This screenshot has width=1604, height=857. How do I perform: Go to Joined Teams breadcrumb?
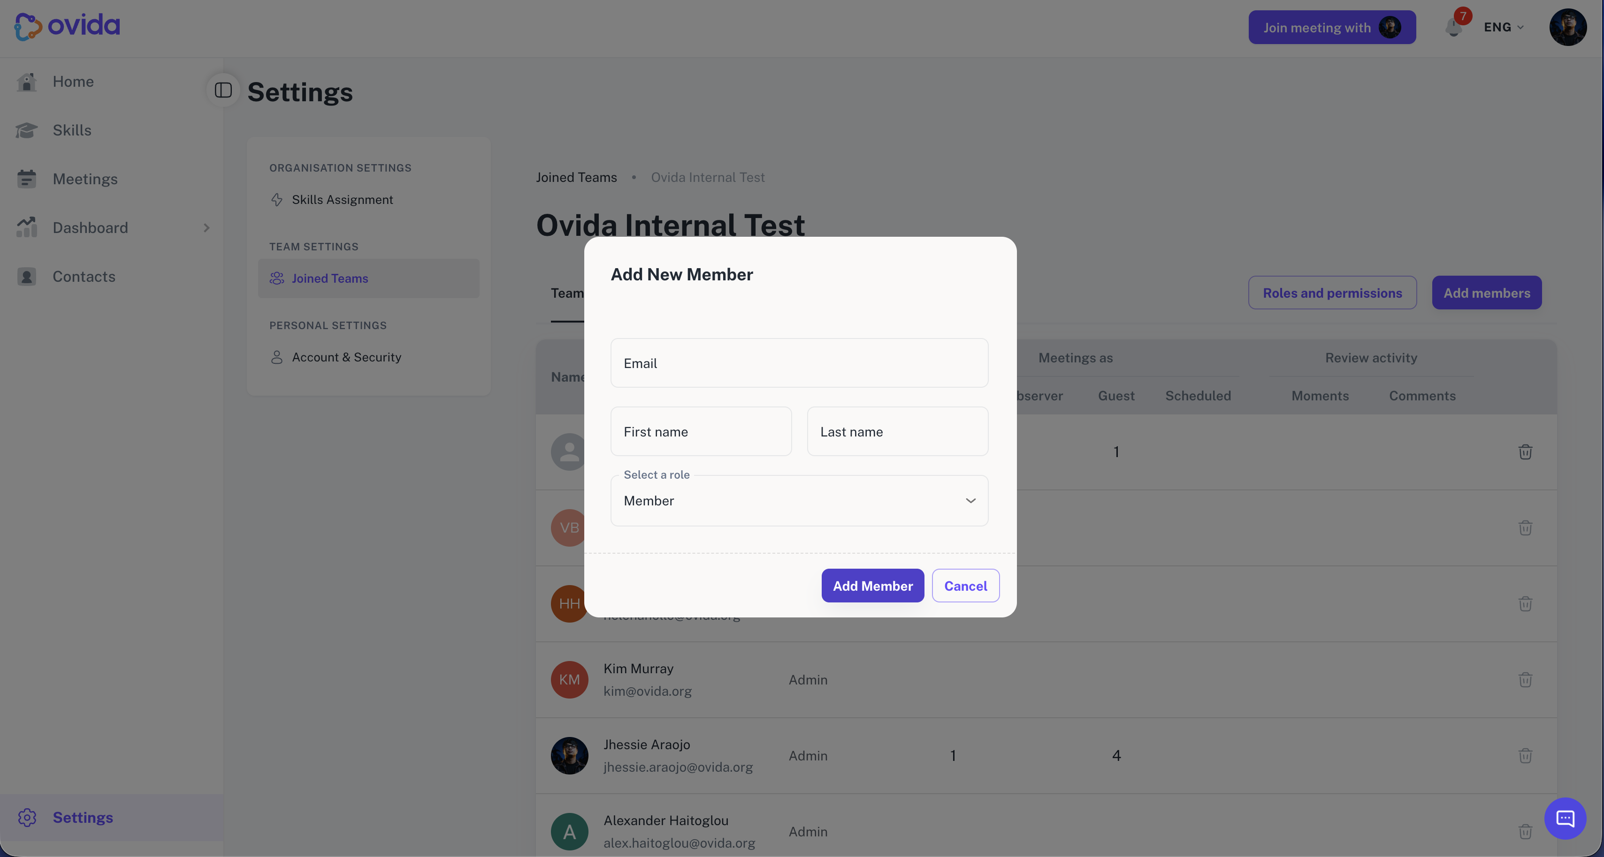(577, 177)
